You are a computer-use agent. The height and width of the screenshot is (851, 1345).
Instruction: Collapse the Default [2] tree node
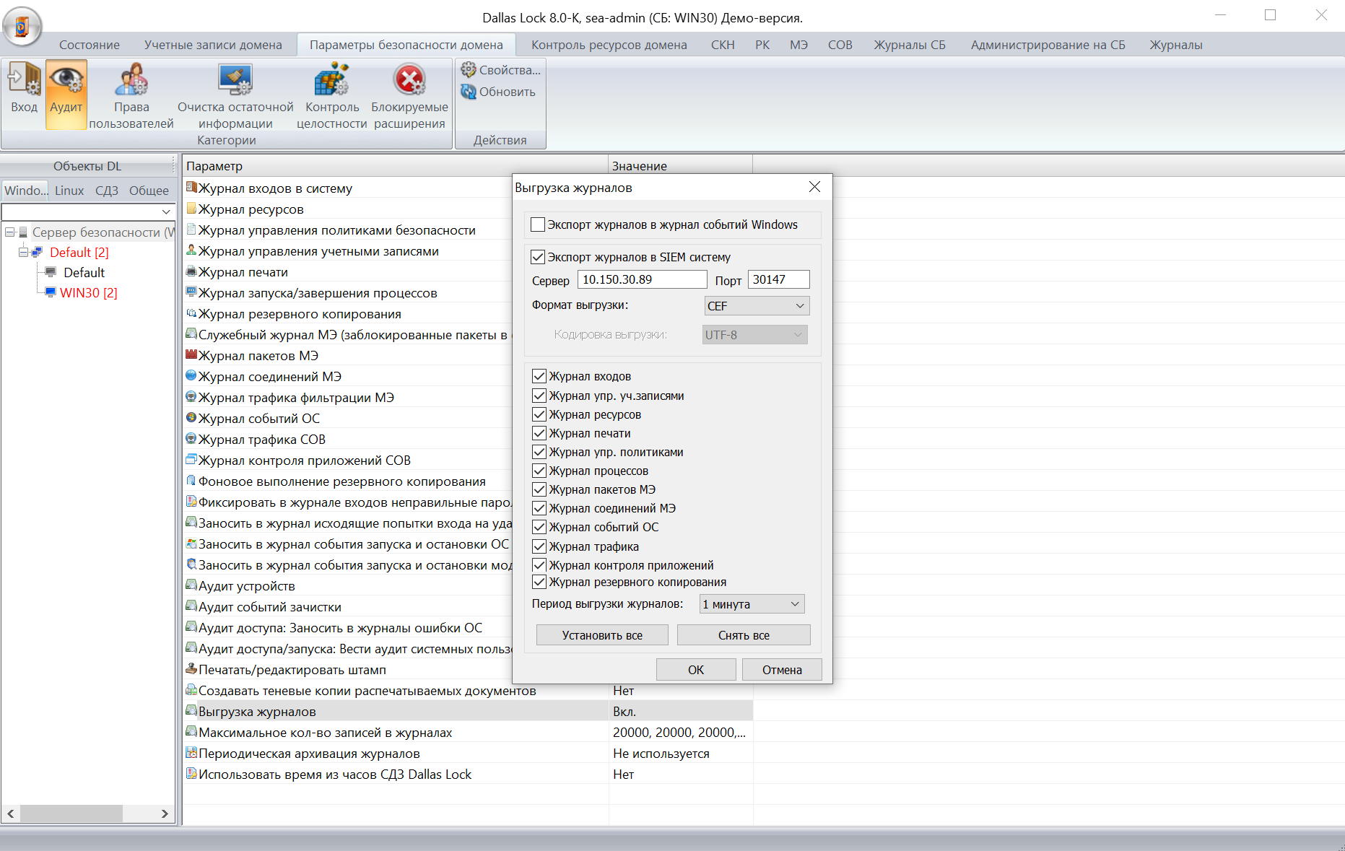[23, 253]
